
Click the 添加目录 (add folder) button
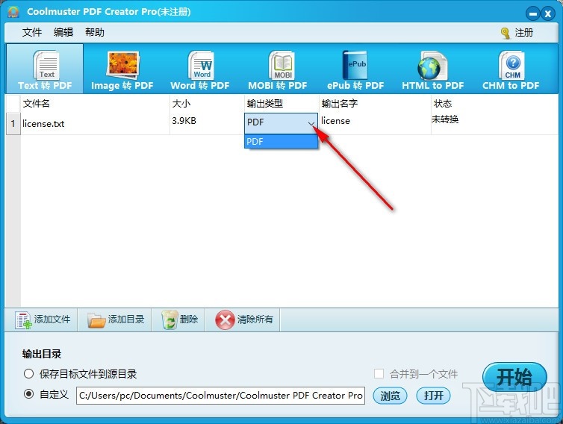point(115,319)
